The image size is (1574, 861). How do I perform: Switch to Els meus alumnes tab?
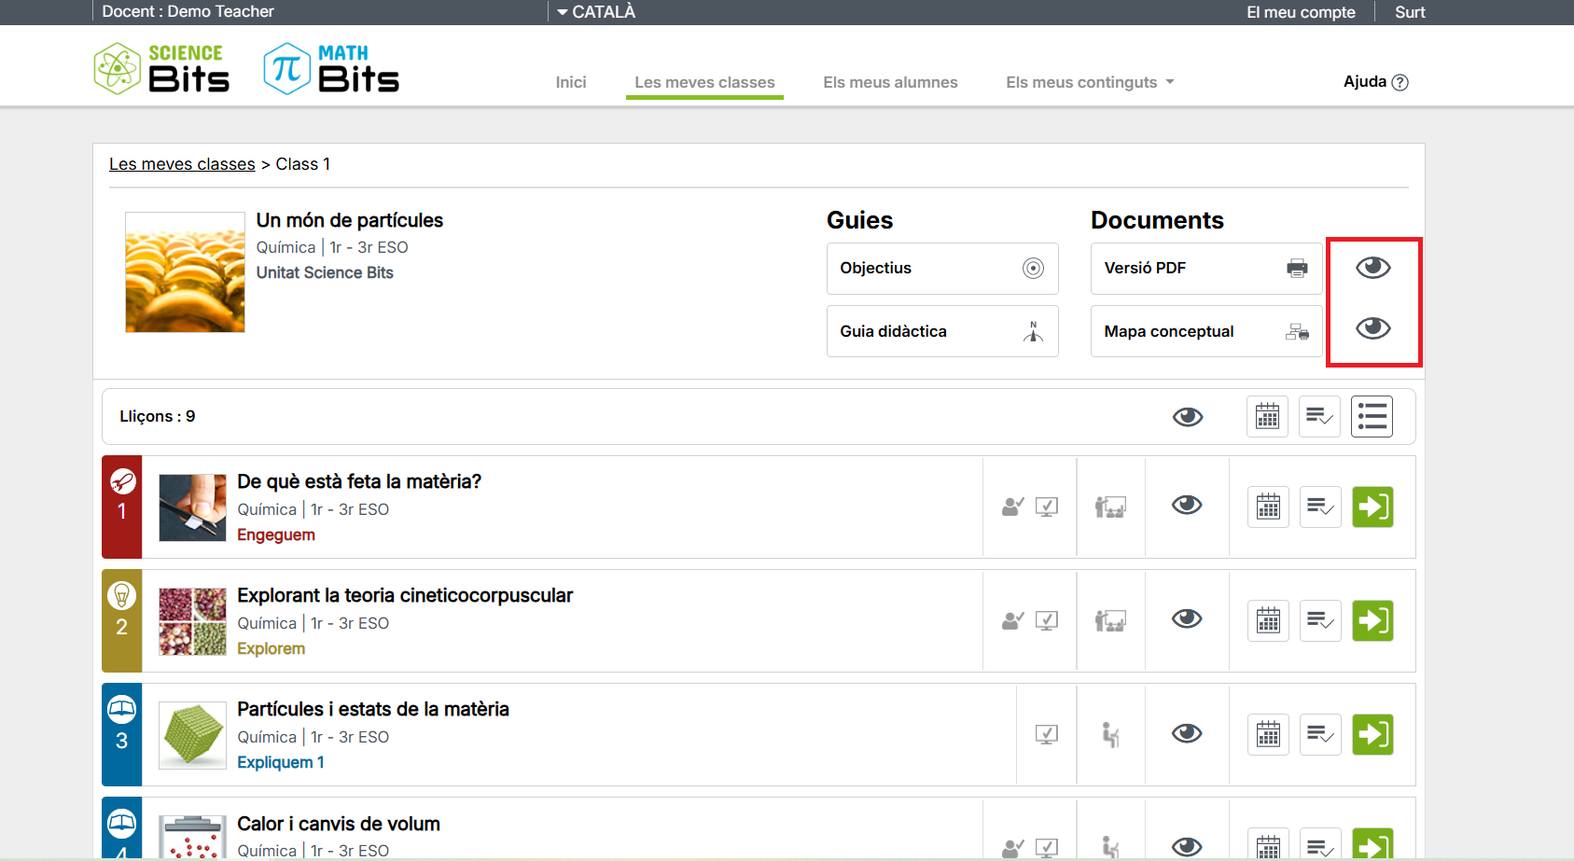(x=890, y=82)
